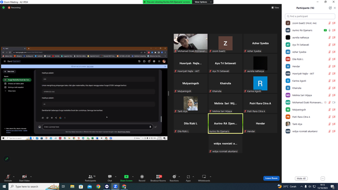Screen dimensions: 338x190
Task: Open Task View on Windows taskbar
Action: (63, 186)
